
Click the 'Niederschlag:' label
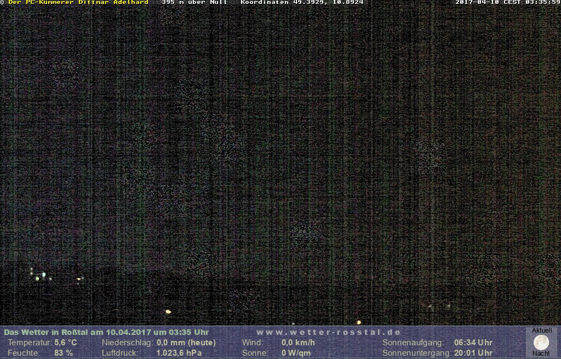coord(127,343)
